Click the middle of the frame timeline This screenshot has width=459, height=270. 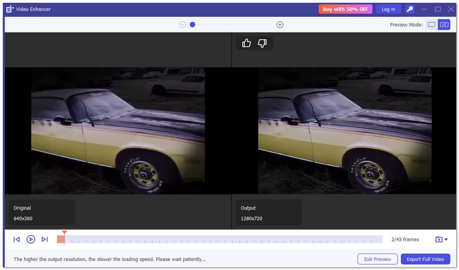tap(220, 239)
